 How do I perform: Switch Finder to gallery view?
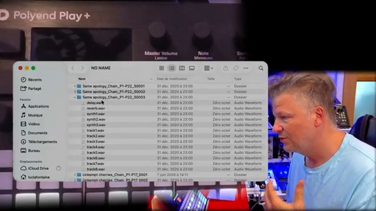[x=192, y=68]
